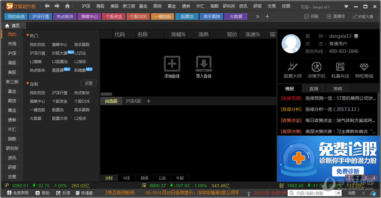Click 沪 index value 3080.01

coord(20,186)
